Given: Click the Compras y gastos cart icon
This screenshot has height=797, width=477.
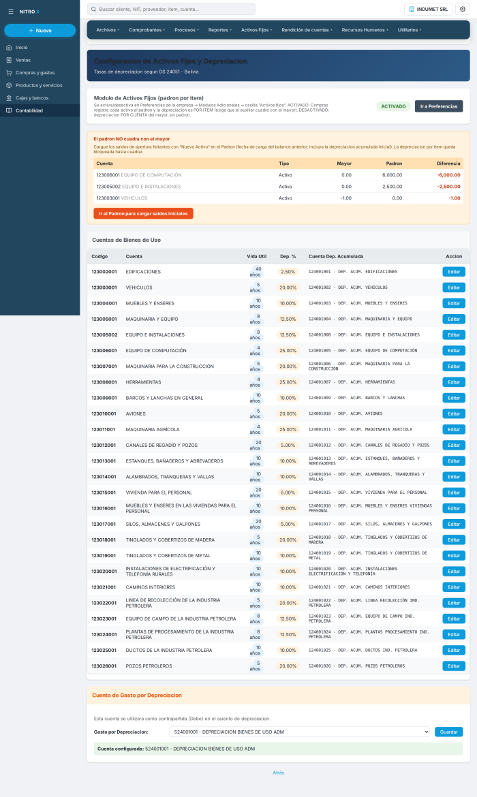Looking at the screenshot, I should 9,73.
